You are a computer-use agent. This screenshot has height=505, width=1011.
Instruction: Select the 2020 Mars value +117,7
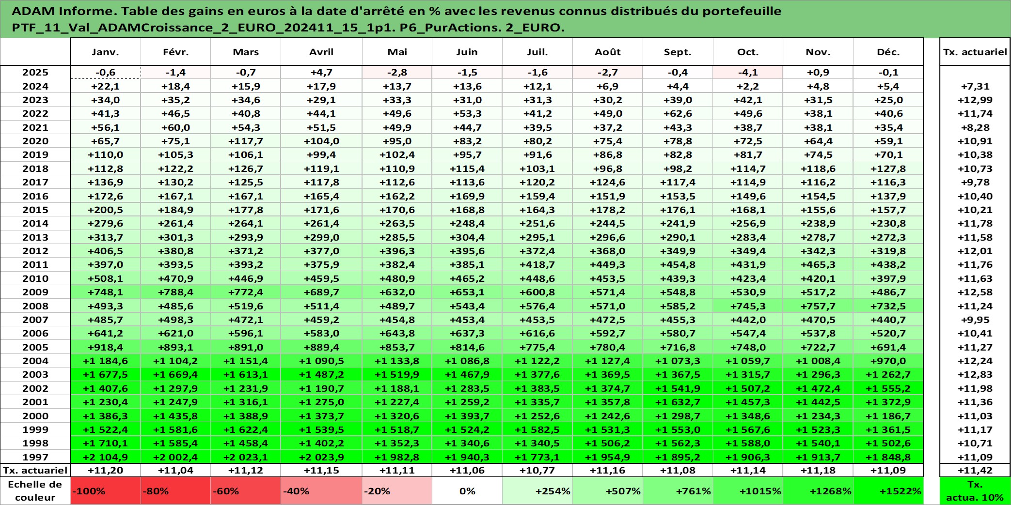coord(246,141)
